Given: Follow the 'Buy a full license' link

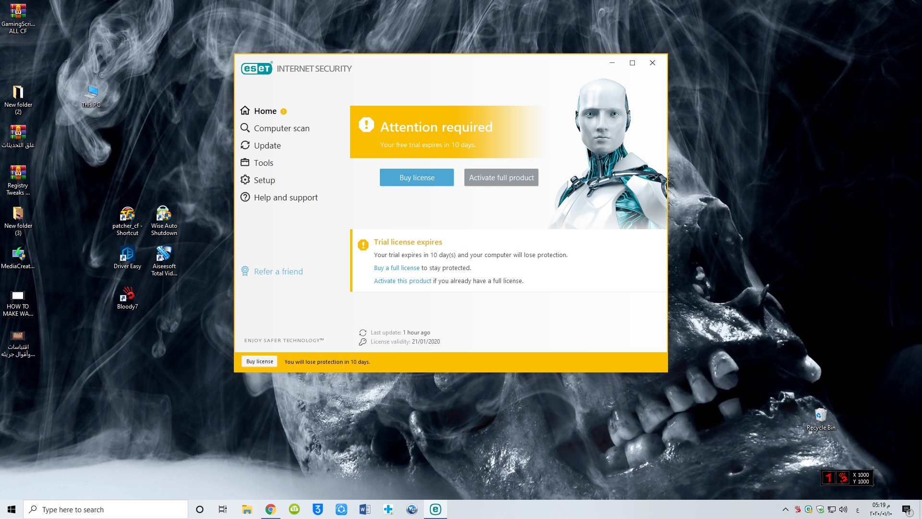Looking at the screenshot, I should (397, 268).
